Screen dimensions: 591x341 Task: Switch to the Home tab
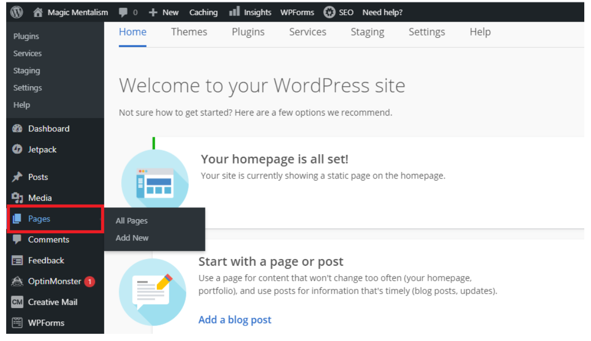pos(133,32)
